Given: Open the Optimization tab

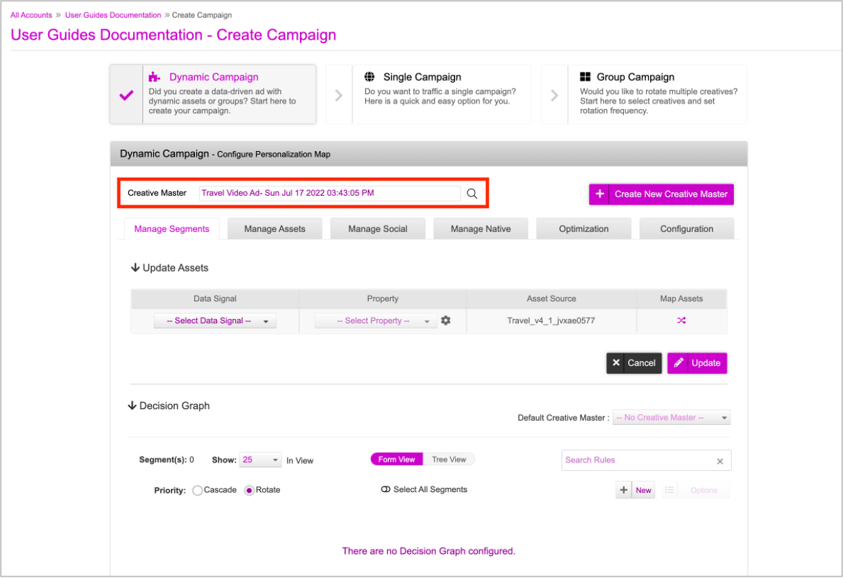Looking at the screenshot, I should (x=584, y=229).
